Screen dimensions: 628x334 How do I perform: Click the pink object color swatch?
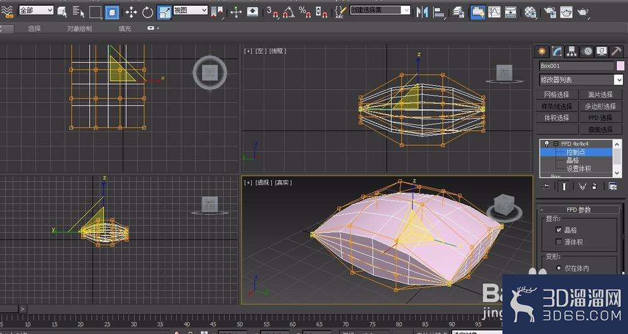tap(620, 66)
